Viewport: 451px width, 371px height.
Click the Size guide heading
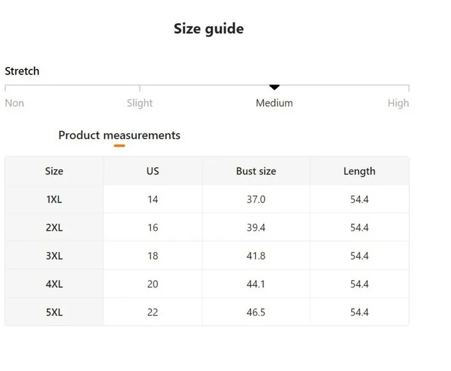point(209,29)
